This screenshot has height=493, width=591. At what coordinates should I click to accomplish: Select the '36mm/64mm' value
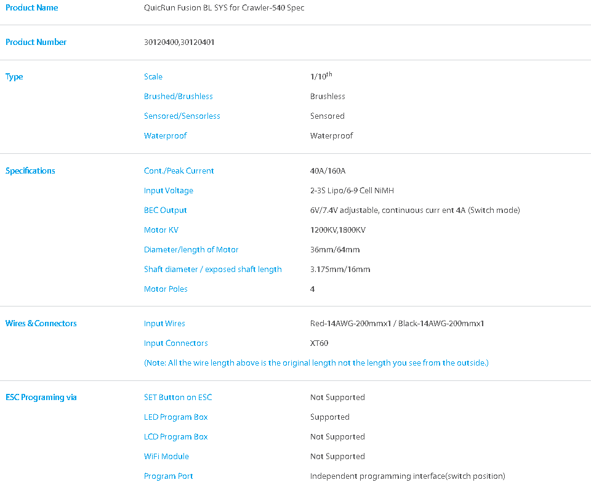(335, 250)
